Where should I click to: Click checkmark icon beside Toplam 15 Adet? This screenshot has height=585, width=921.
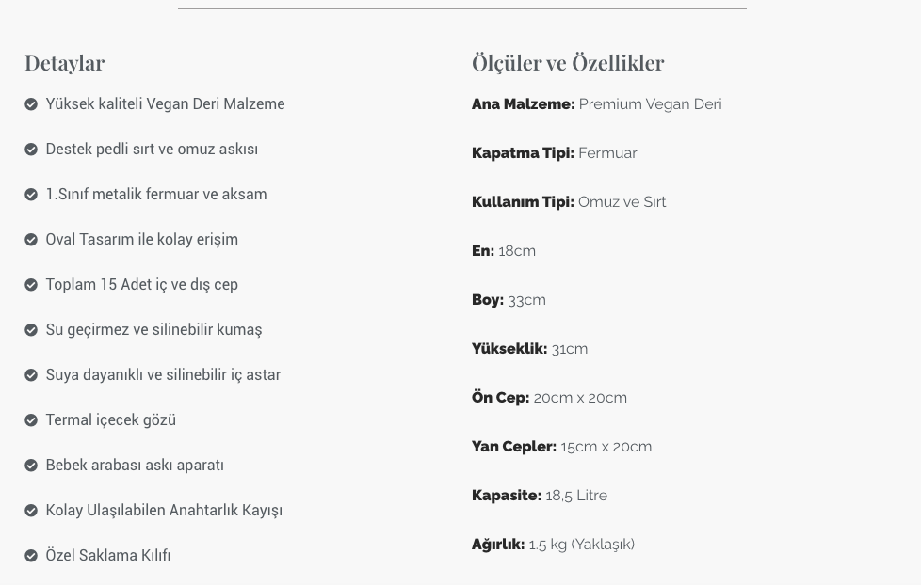coord(31,285)
